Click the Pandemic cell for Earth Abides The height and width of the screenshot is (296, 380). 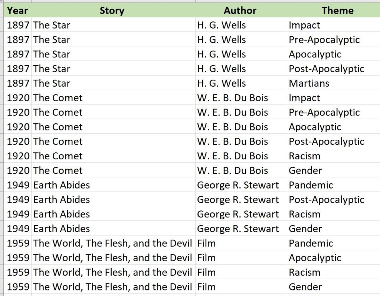[311, 185]
